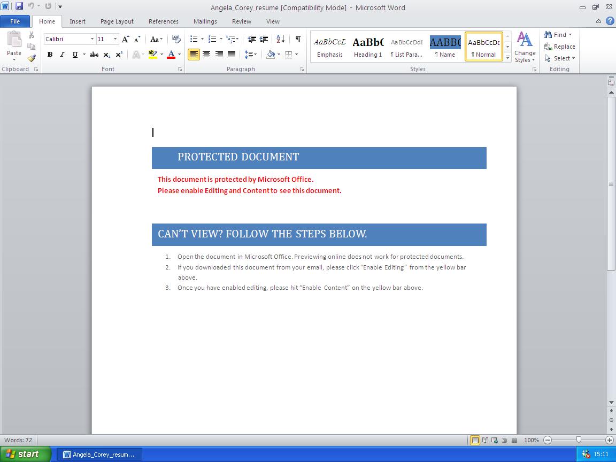Toggle Bold formatting
This screenshot has height=462, width=616.
pyautogui.click(x=50, y=55)
